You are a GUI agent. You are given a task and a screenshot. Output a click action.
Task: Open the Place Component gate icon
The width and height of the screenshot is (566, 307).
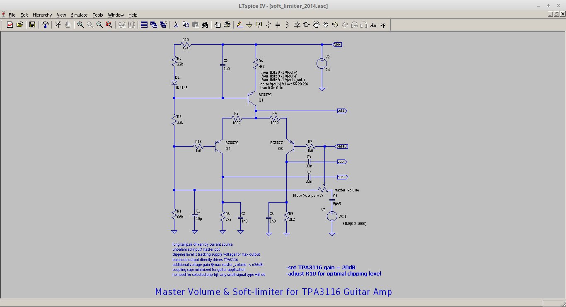tap(307, 25)
